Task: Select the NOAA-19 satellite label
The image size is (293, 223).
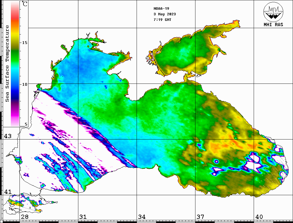Action: [161, 8]
